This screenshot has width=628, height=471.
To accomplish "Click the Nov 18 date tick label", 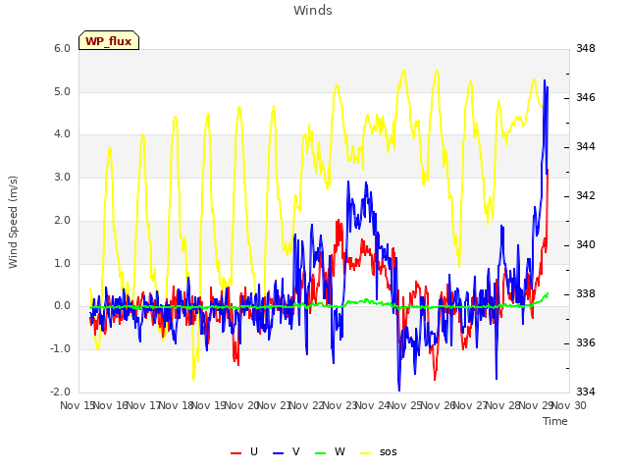I will [x=177, y=405].
